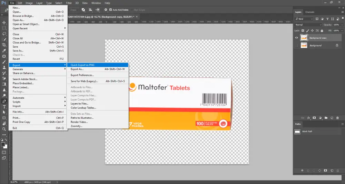This screenshot has height=184, width=345.
Task: Choose Export As... menu item
Action: click(x=98, y=69)
